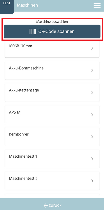104x210 pixels.
Task: Click chevron beside Maschinentest 1
Action: 92,159
